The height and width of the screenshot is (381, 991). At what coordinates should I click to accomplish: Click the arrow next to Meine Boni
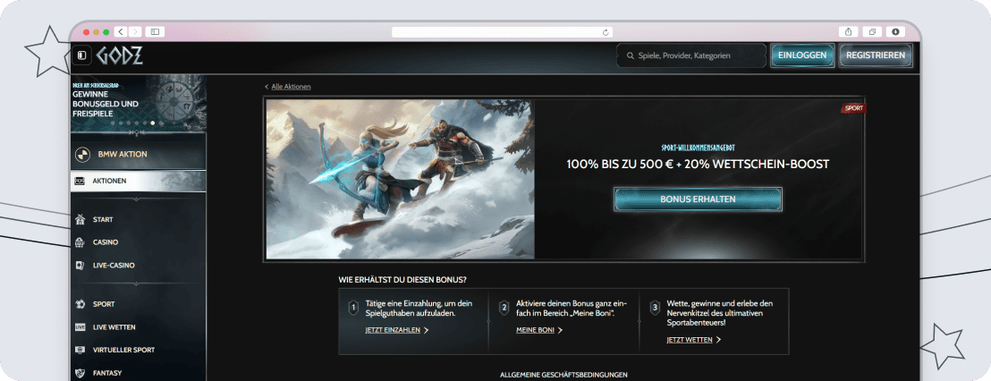(560, 330)
